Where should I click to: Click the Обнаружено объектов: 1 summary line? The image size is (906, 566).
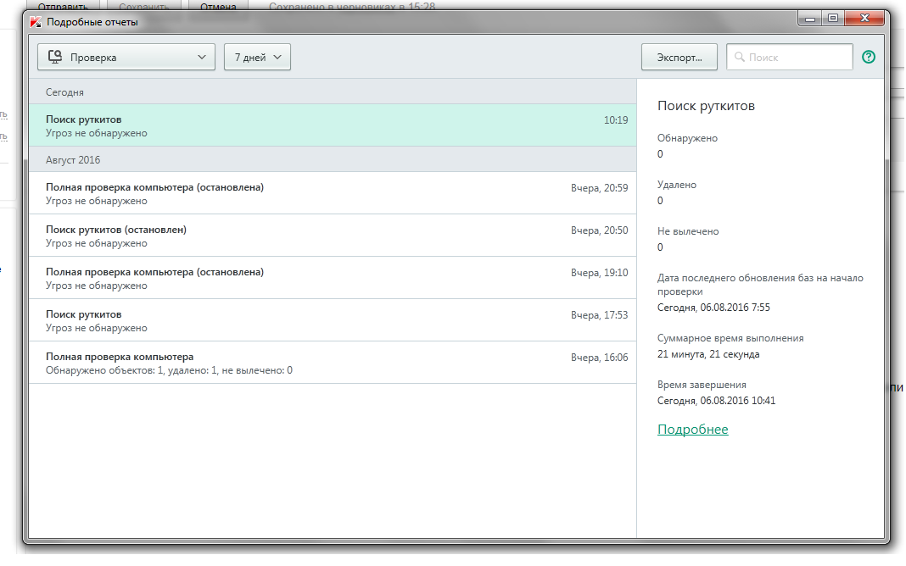(170, 370)
